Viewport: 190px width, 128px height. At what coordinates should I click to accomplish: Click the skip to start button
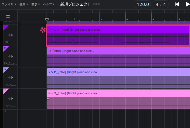coord(177,4)
